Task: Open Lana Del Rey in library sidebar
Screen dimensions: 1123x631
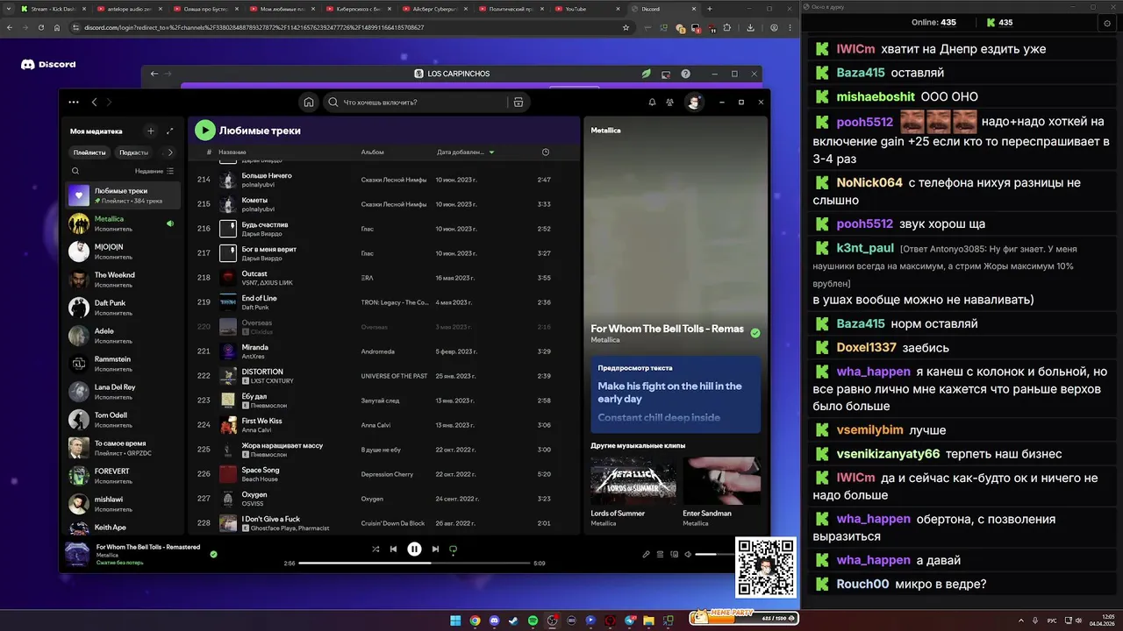Action: 123,391
